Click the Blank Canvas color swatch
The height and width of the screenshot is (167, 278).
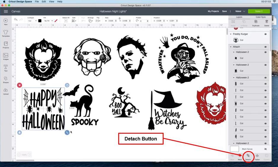[234, 149]
